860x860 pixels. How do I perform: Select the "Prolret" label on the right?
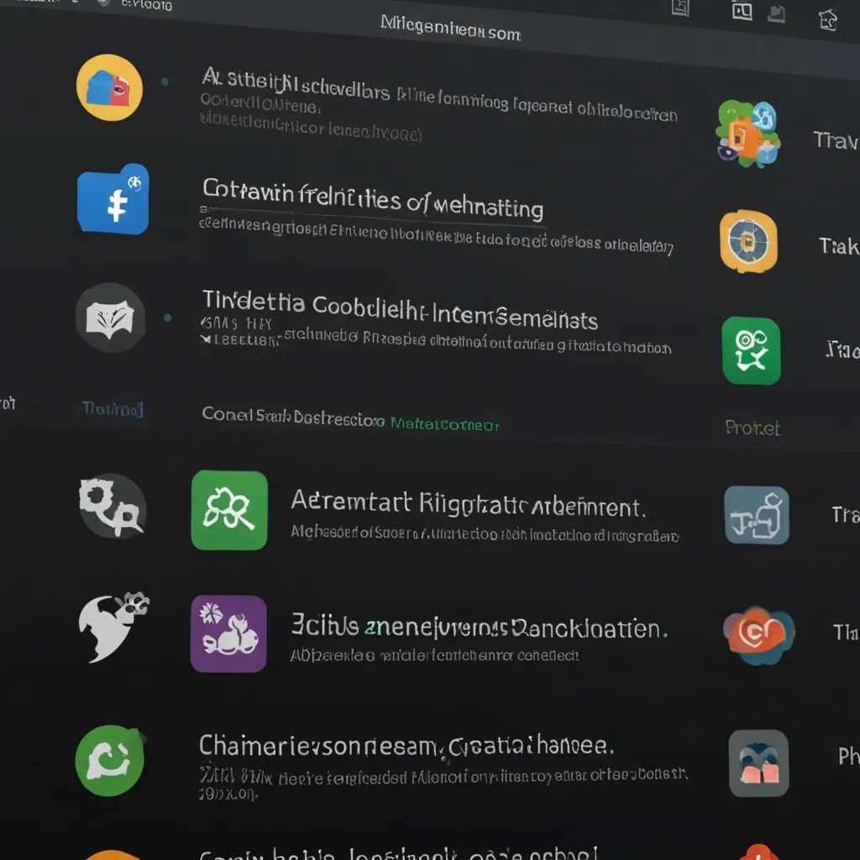tap(752, 428)
